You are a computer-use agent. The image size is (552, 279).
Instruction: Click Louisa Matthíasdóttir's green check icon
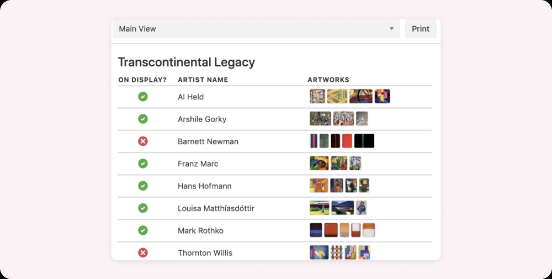pos(143,208)
